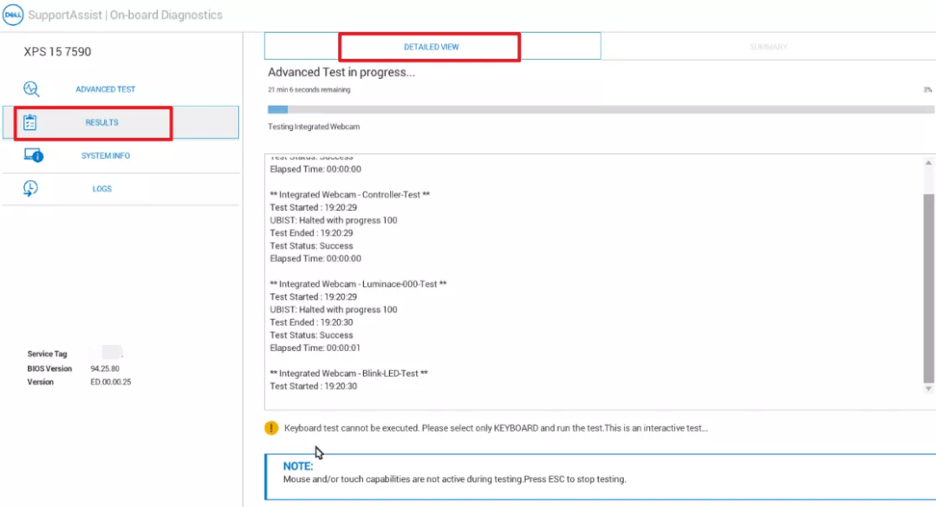Click the 'Integrated Webcam - Luminace-000-Test' line

click(x=358, y=283)
